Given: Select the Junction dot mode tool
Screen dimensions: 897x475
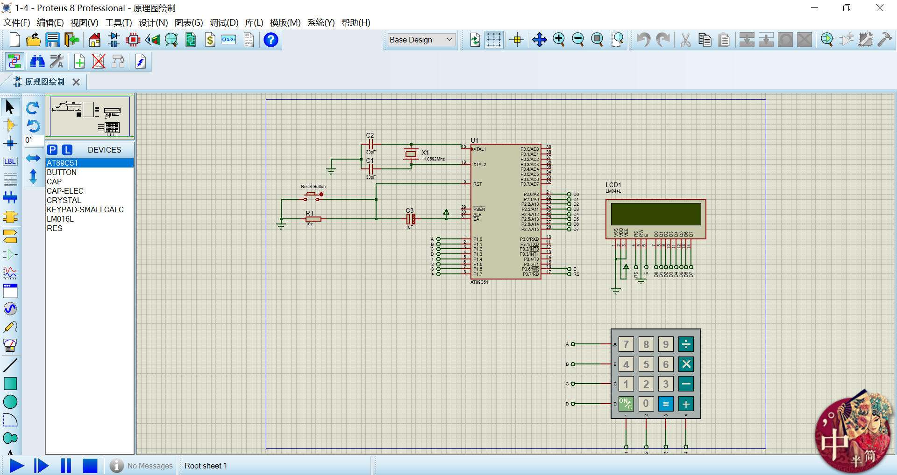Looking at the screenshot, I should 10,143.
